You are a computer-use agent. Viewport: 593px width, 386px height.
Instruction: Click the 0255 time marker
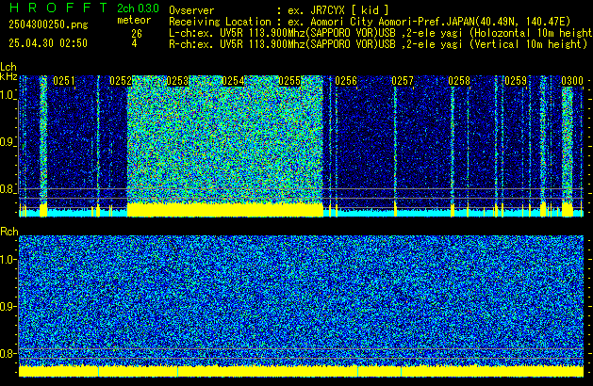tap(289, 81)
